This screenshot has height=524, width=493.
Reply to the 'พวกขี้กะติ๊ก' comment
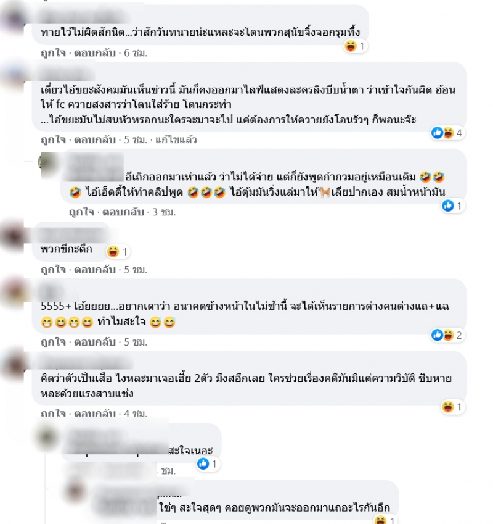(95, 269)
